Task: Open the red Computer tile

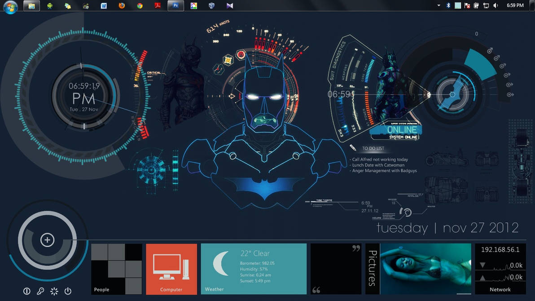Action: point(171,269)
